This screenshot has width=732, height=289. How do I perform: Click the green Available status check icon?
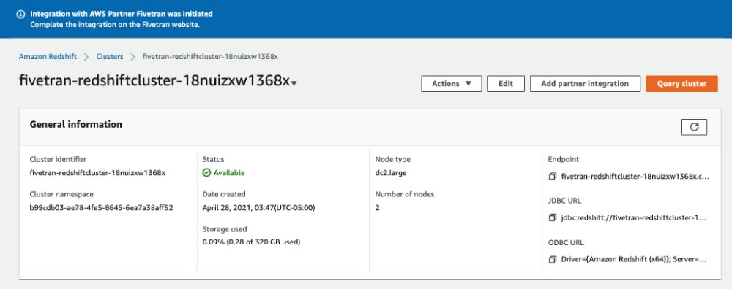(206, 173)
